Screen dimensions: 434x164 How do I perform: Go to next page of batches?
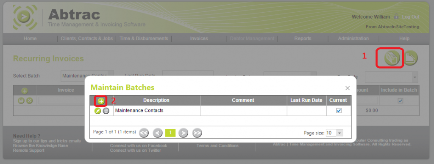coord(183,133)
